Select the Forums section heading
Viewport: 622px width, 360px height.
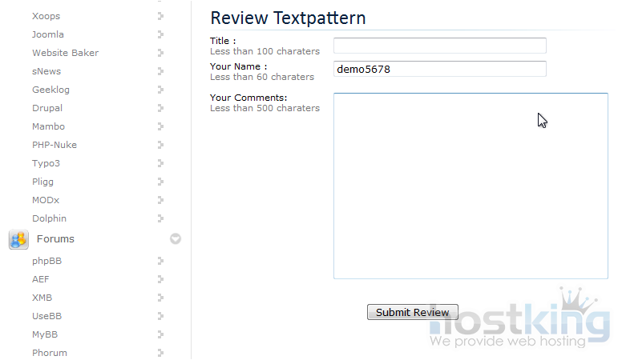55,239
